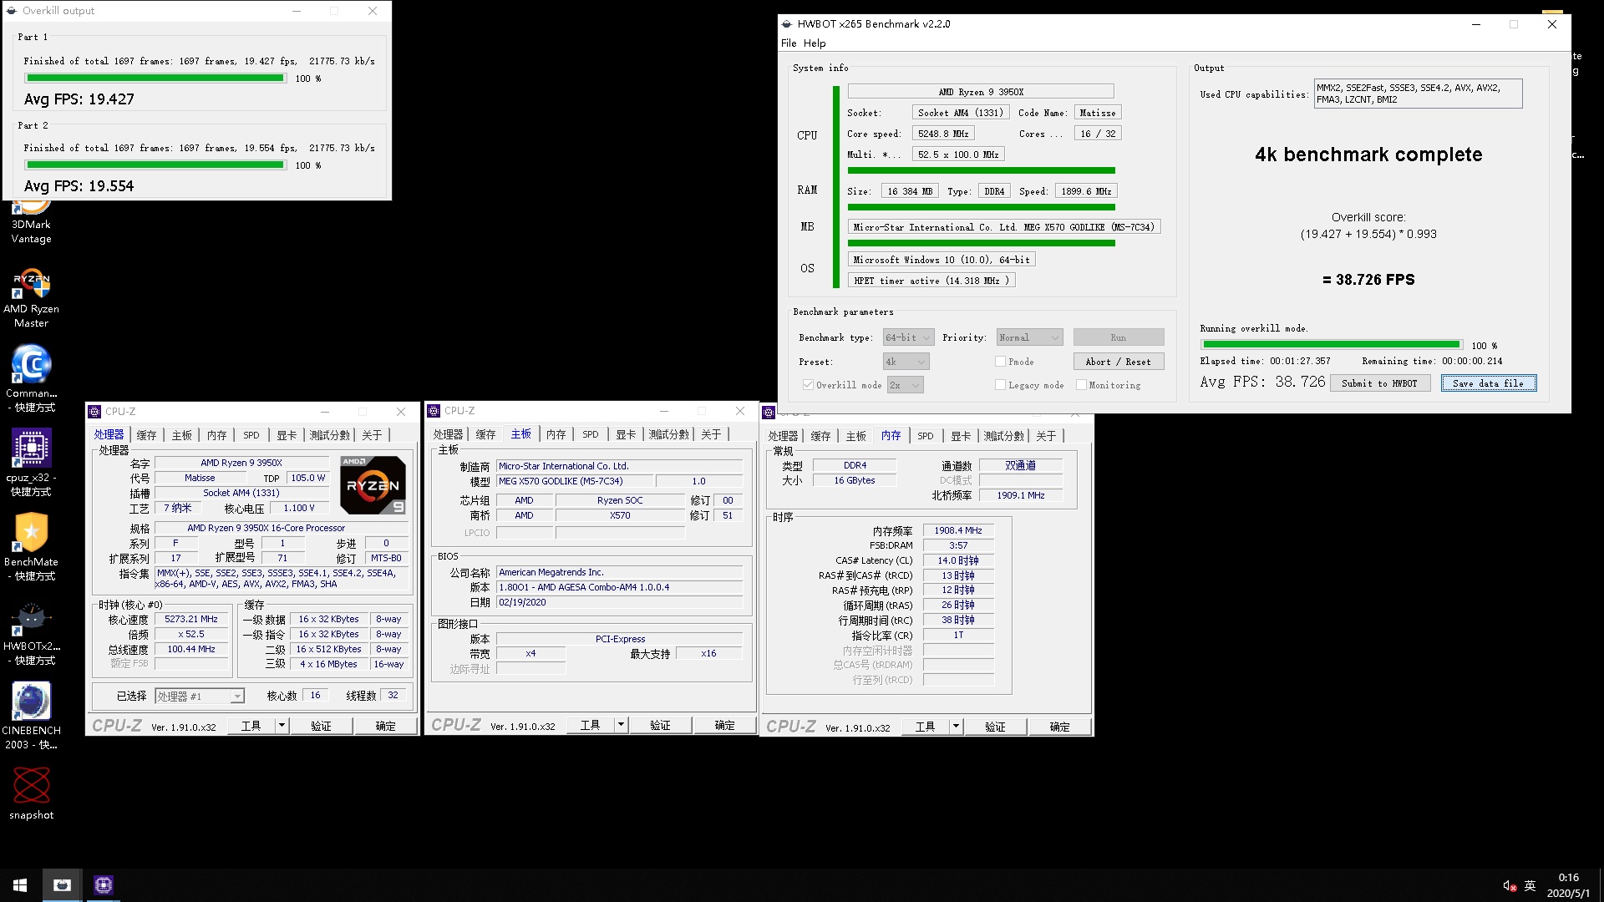Open Overkill mode 2x dropdown

(x=905, y=385)
